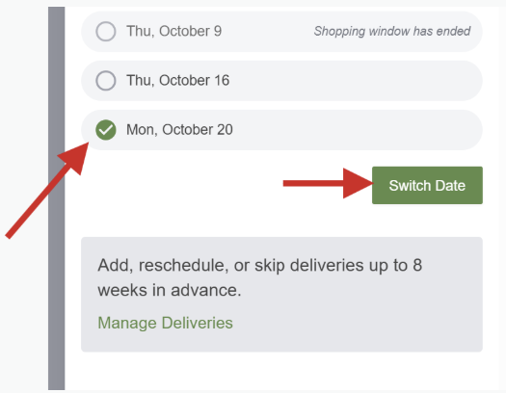506x393 pixels.
Task: Click empty right side of October 16 row
Action: coord(355,81)
